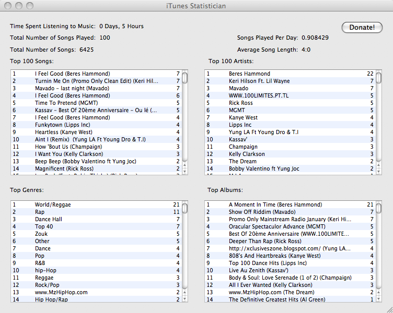This screenshot has width=393, height=313.
Task: Click the window resize grip corner
Action: [389, 309]
